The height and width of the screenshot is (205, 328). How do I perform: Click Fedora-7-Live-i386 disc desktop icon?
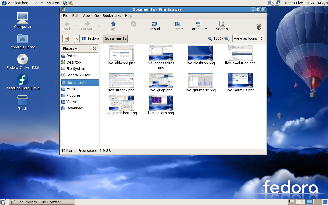pos(23,59)
